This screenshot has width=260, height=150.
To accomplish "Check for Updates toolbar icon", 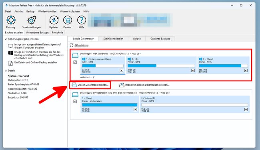I will click(54, 20).
